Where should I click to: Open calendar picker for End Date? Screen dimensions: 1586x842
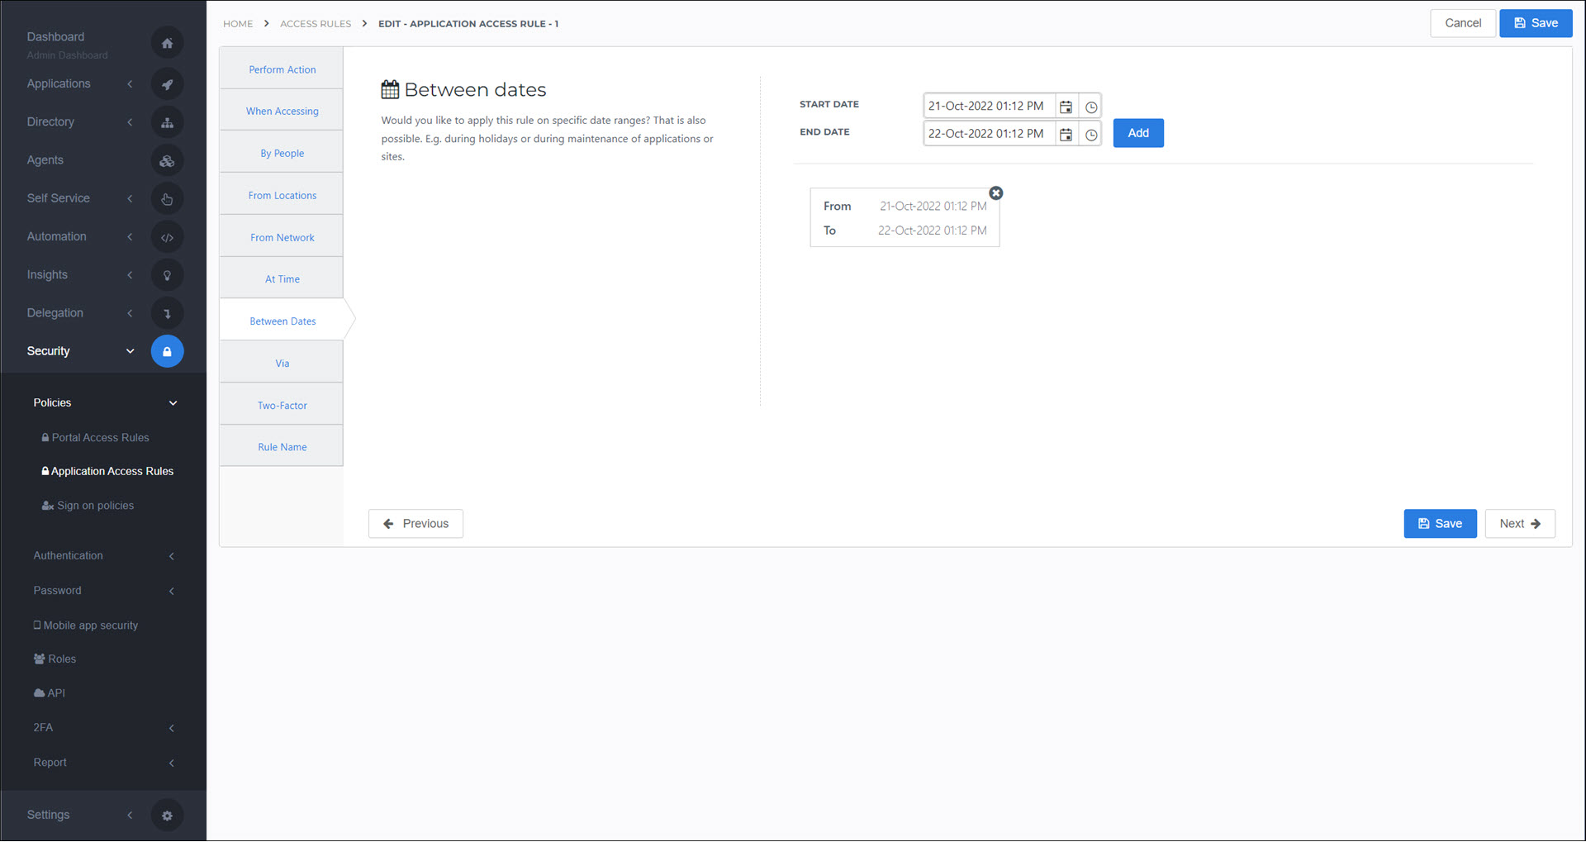[1066, 134]
